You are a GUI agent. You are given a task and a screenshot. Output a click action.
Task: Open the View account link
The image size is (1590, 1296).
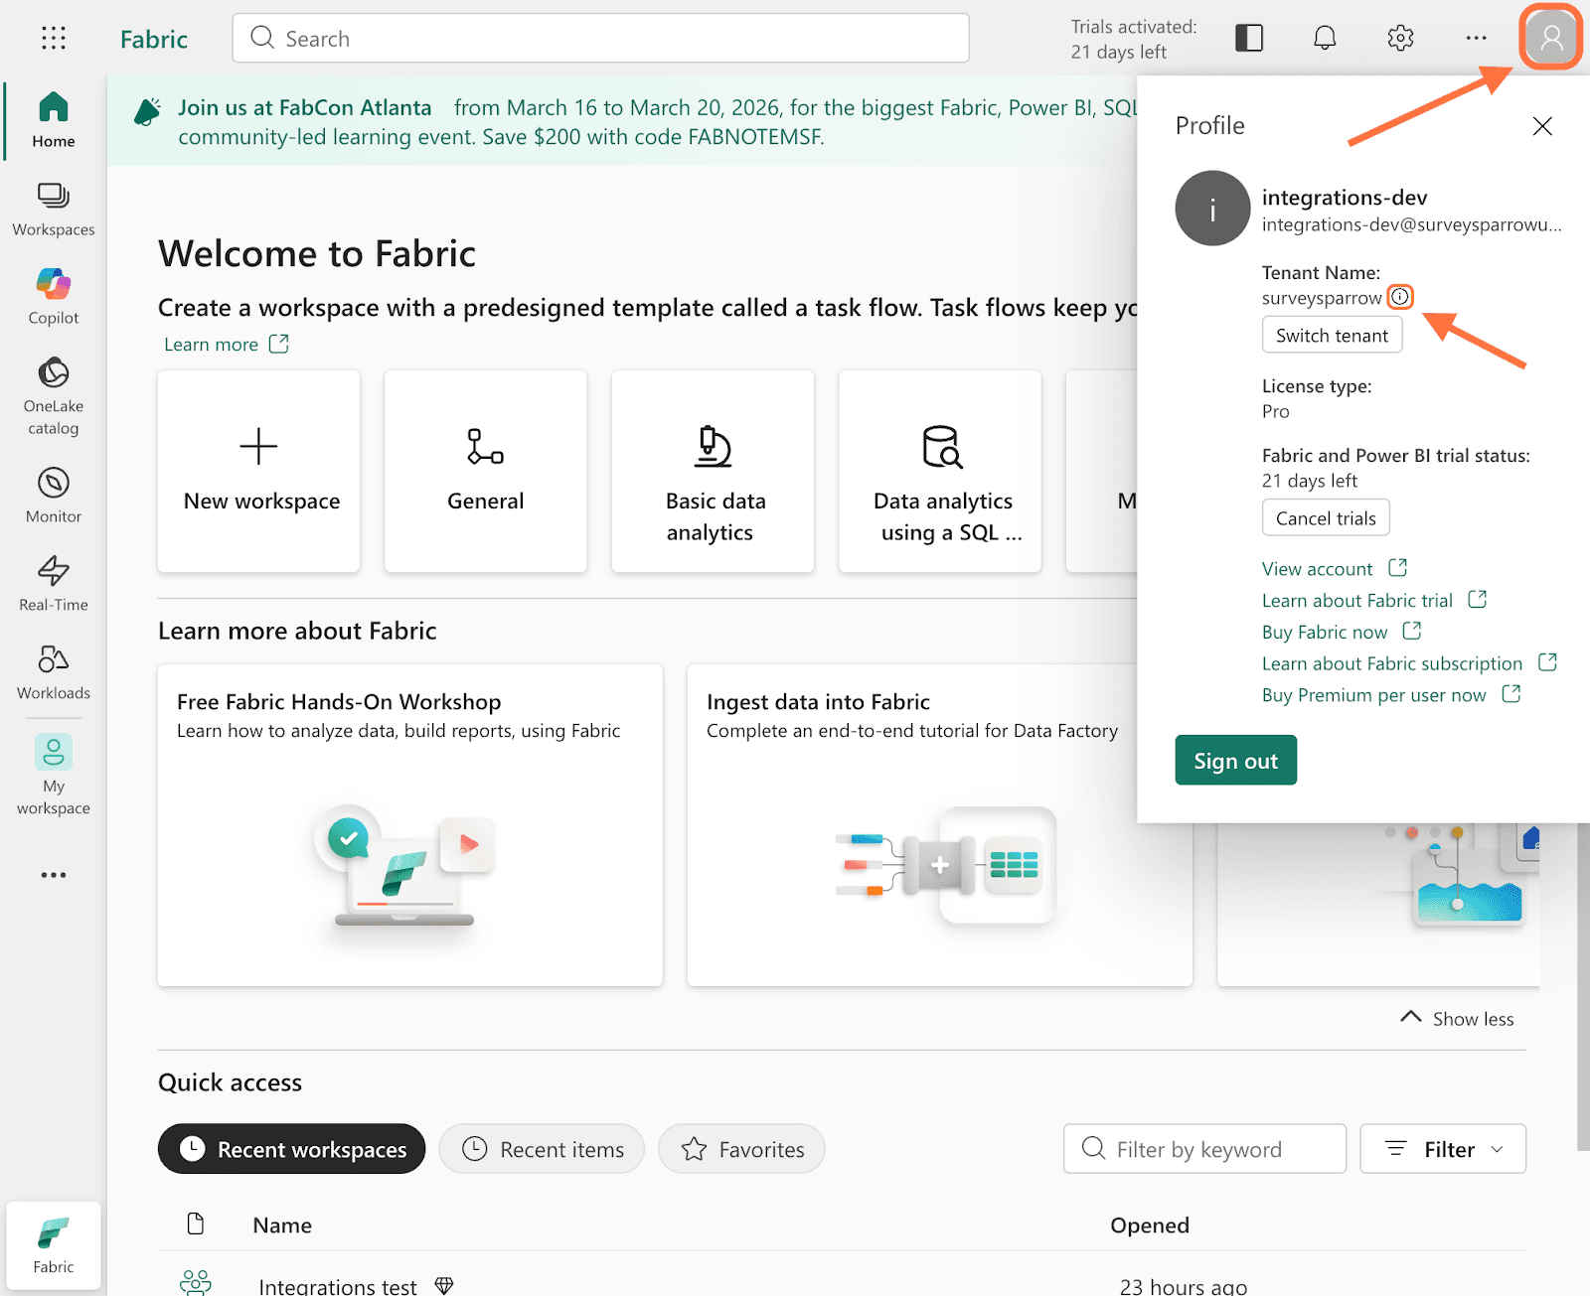1318,569
